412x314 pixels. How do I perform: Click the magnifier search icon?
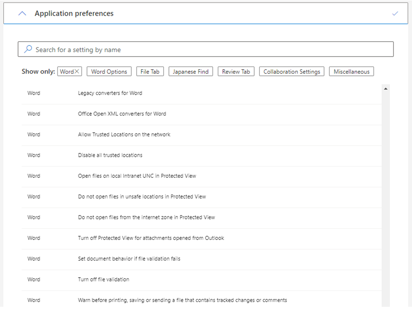click(28, 49)
